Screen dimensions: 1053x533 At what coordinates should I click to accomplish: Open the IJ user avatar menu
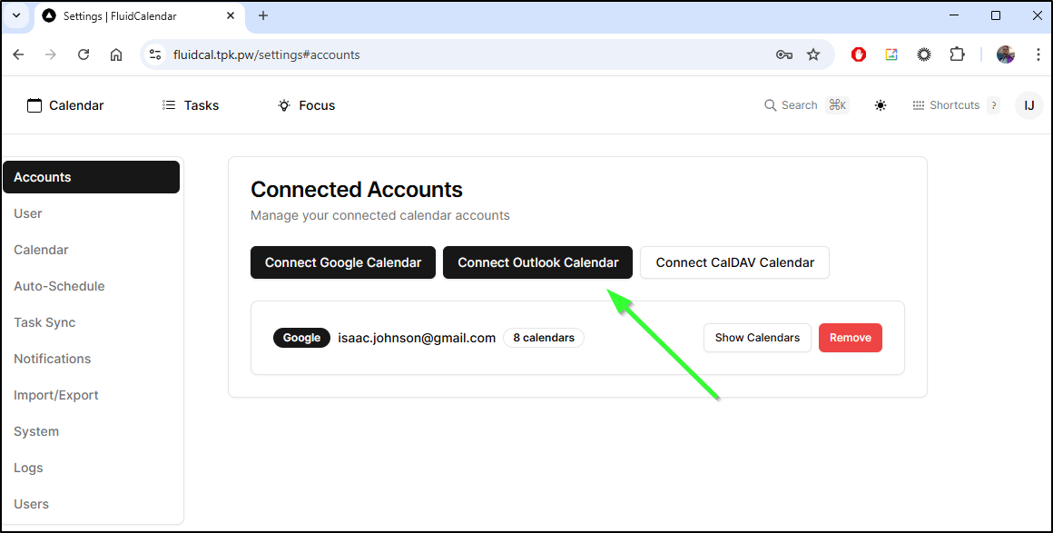coord(1028,105)
